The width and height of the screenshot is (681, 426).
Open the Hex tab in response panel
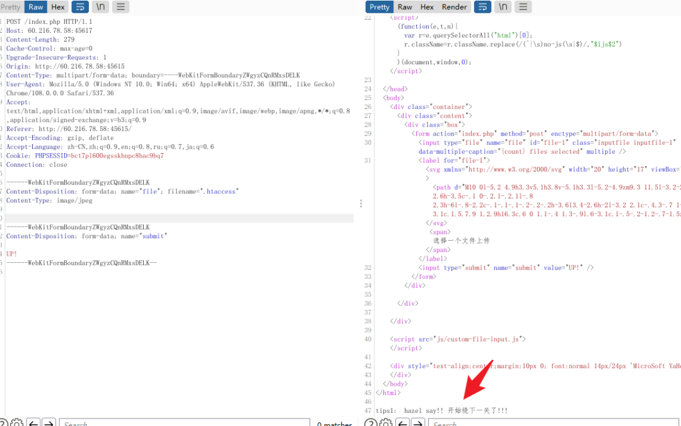(x=427, y=7)
